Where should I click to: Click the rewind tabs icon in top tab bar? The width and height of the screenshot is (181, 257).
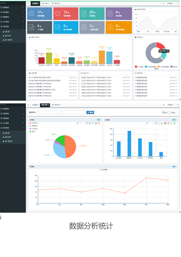click(x=28, y=3)
